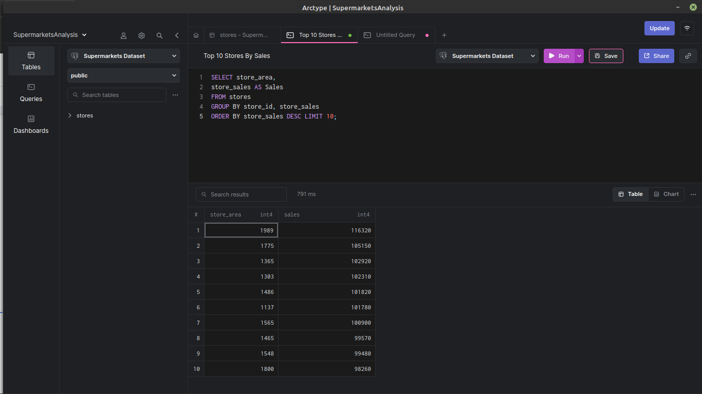Expand the stores table in the tree
This screenshot has height=394, width=702.
tap(70, 115)
